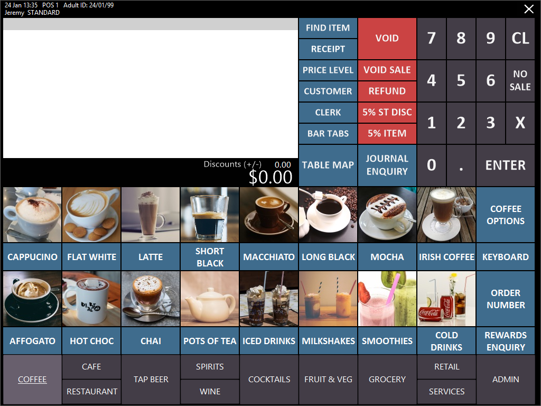
Task: Select the Flat White photo with biscuits
Action: point(91,215)
